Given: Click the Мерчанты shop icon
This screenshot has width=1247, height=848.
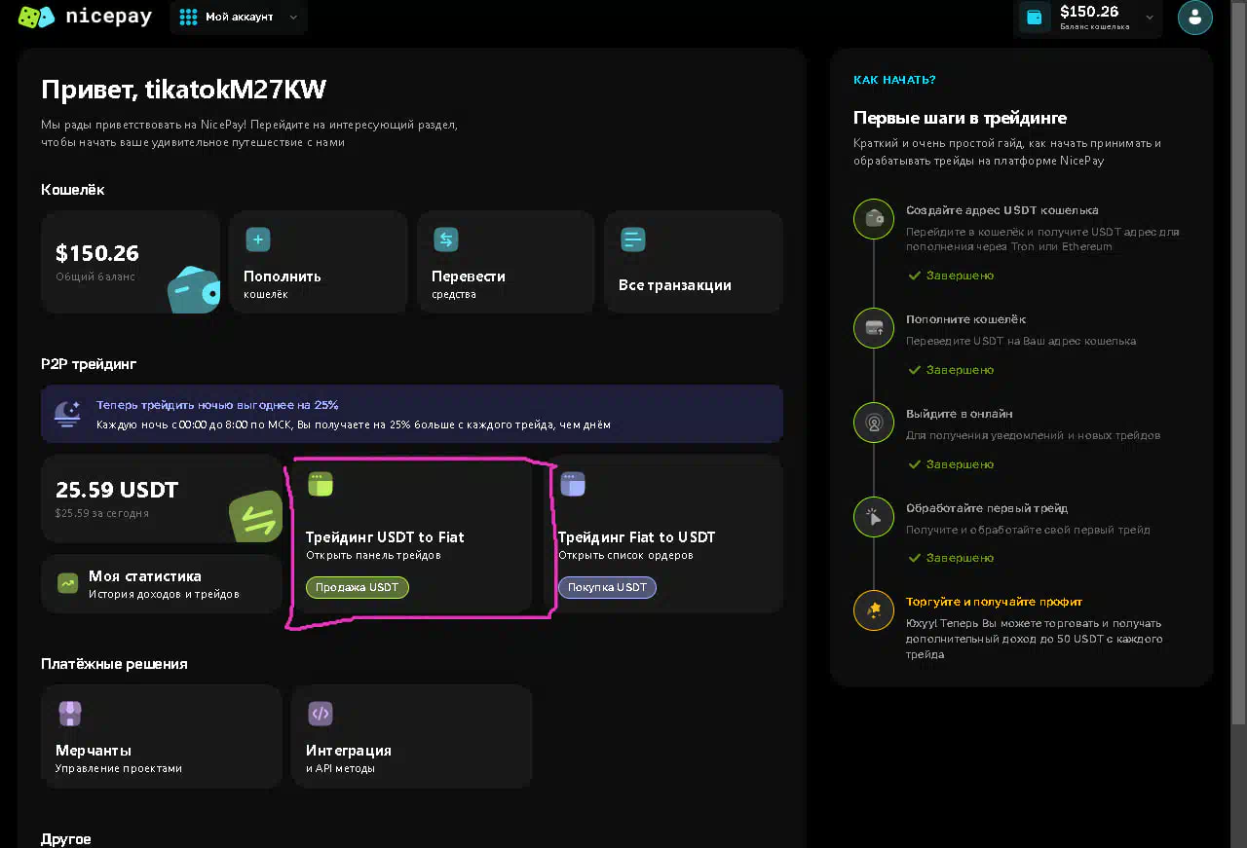Looking at the screenshot, I should 69,714.
